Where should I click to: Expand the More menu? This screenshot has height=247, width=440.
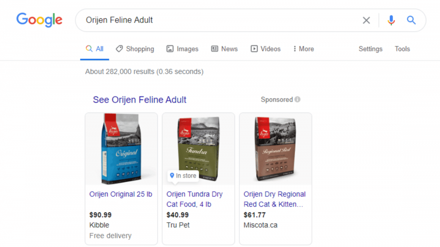pos(304,49)
